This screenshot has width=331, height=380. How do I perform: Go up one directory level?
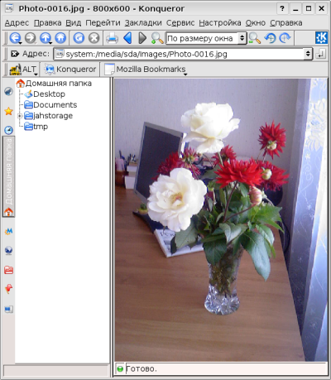(x=46, y=38)
